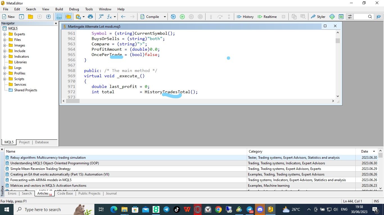This screenshot has width=384, height=215.
Task: Open the Edit menu
Action: 17,9
